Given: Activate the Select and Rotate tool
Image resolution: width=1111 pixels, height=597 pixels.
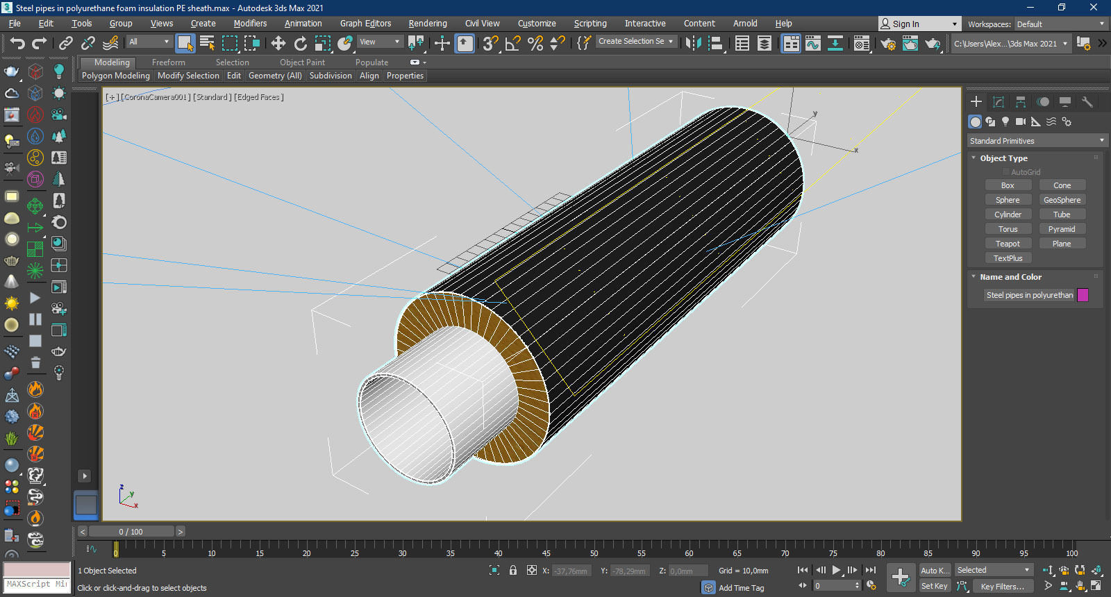Looking at the screenshot, I should 300,43.
